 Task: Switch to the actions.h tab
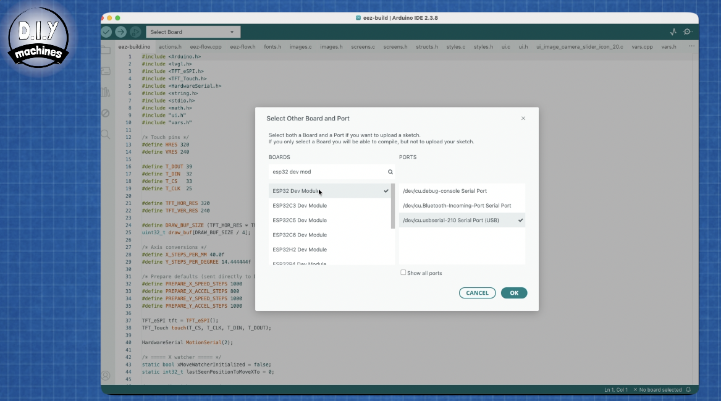(x=170, y=47)
